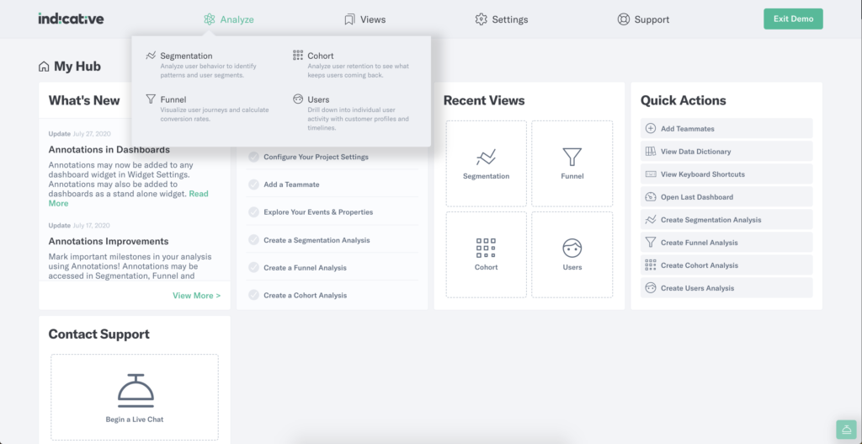This screenshot has width=862, height=444.
Task: Collapse the Analyze dropdown in top navigation
Action: pos(229,19)
